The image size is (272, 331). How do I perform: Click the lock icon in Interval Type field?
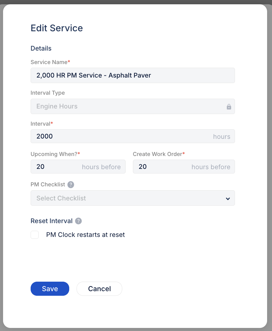coord(229,107)
